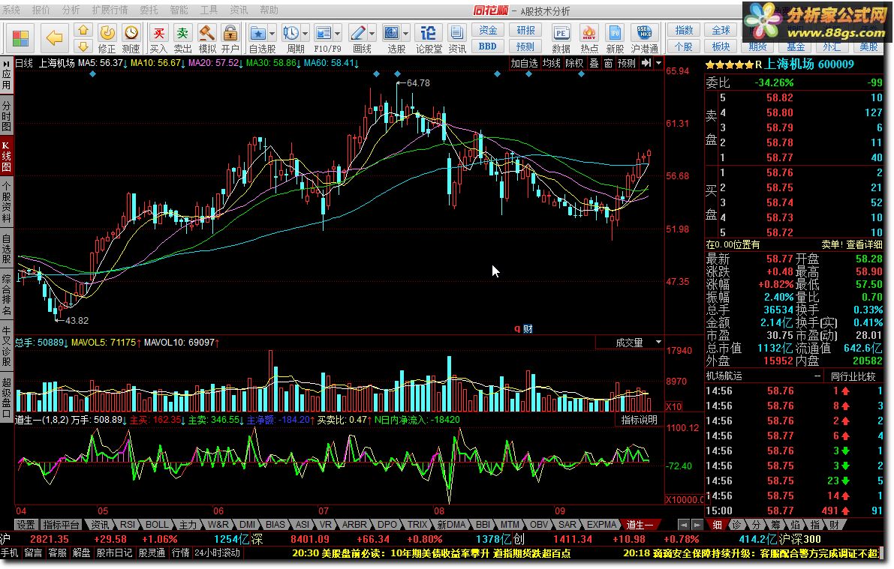Open the 资讯 document icon in toolbar
This screenshot has height=569, width=894.
click(x=456, y=33)
